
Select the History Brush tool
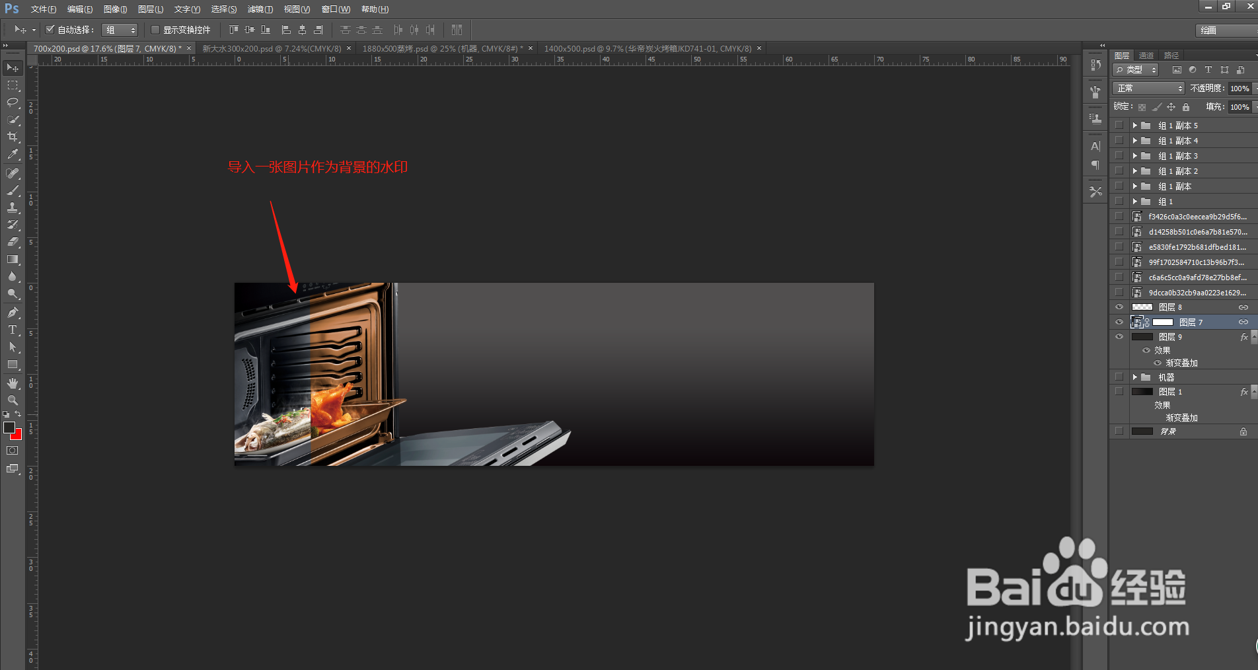coord(13,225)
